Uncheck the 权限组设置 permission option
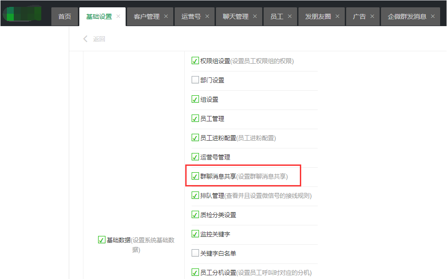 point(195,60)
